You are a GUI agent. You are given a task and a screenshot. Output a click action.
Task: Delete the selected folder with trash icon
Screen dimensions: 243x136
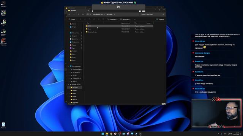(103, 19)
